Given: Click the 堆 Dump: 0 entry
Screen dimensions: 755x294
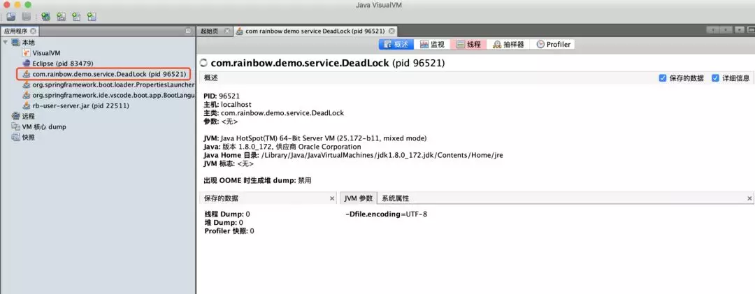Looking at the screenshot, I should 224,223.
